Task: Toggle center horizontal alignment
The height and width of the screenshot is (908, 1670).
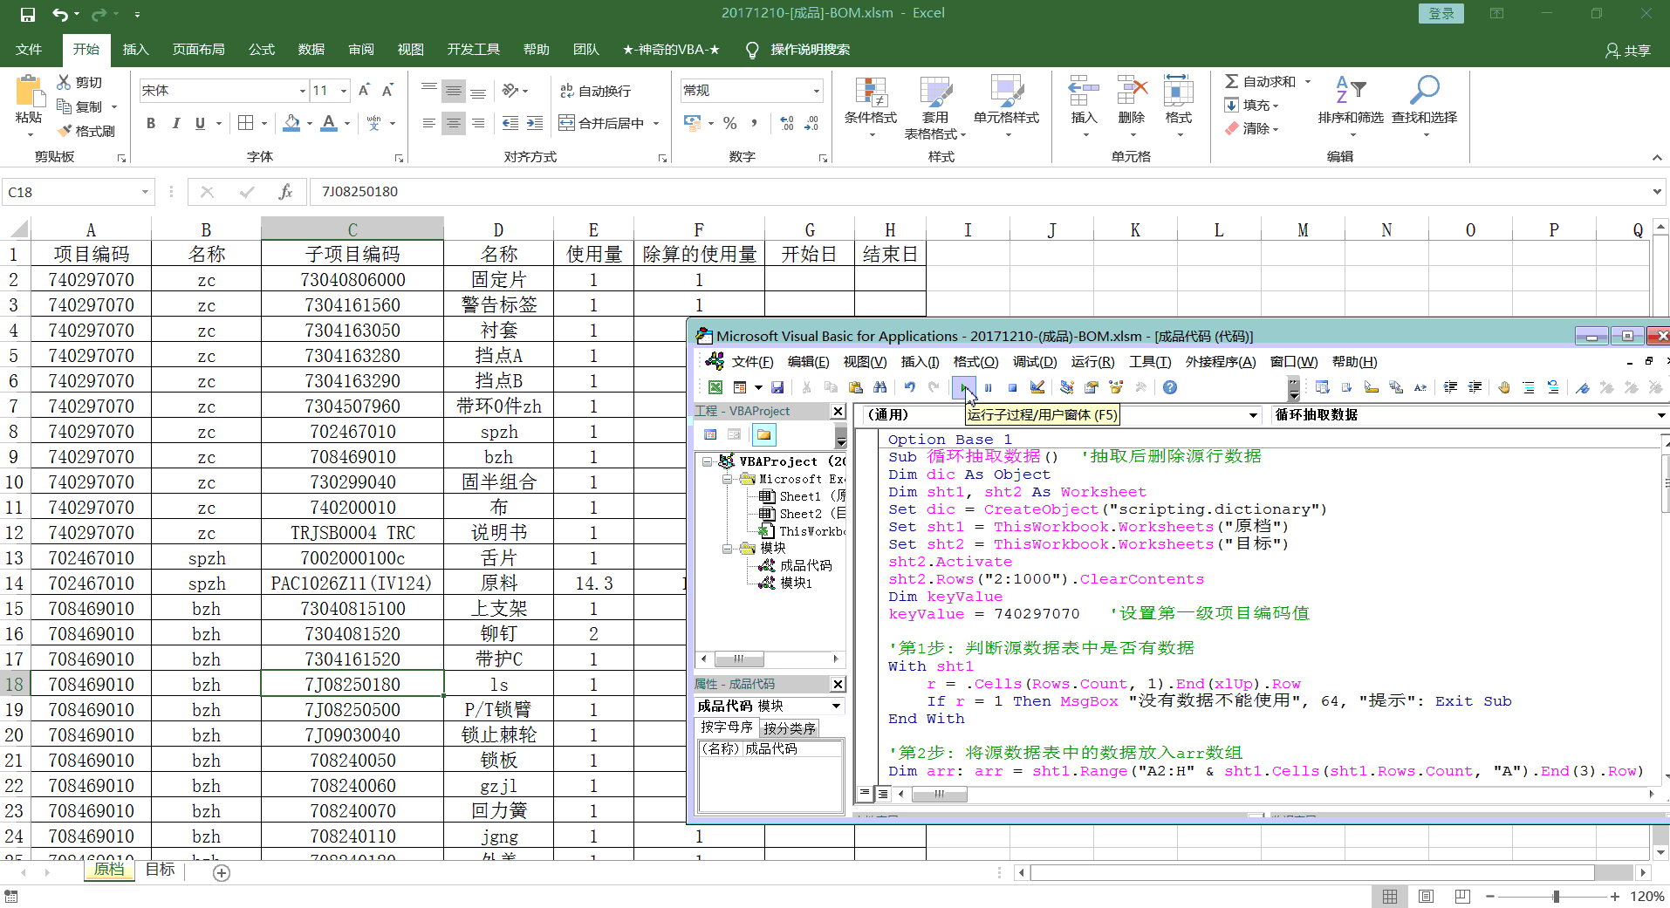Action: coord(453,124)
